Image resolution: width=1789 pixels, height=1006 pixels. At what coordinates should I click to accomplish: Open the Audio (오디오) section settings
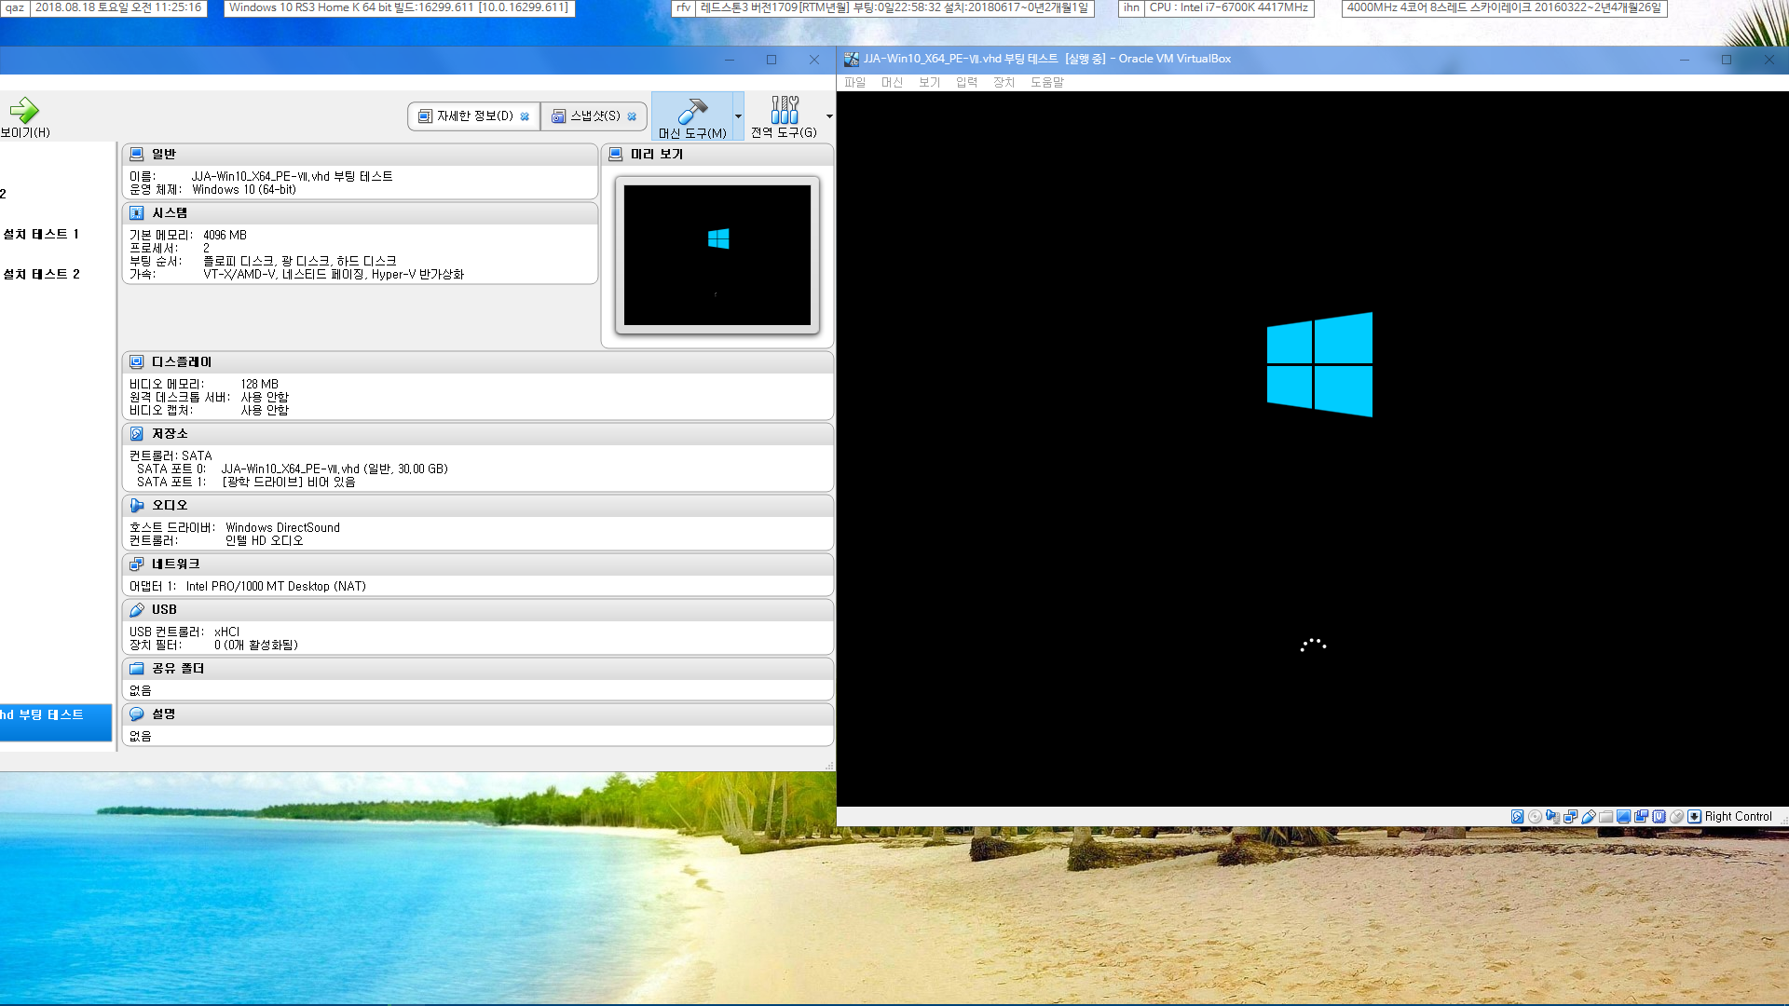(170, 505)
